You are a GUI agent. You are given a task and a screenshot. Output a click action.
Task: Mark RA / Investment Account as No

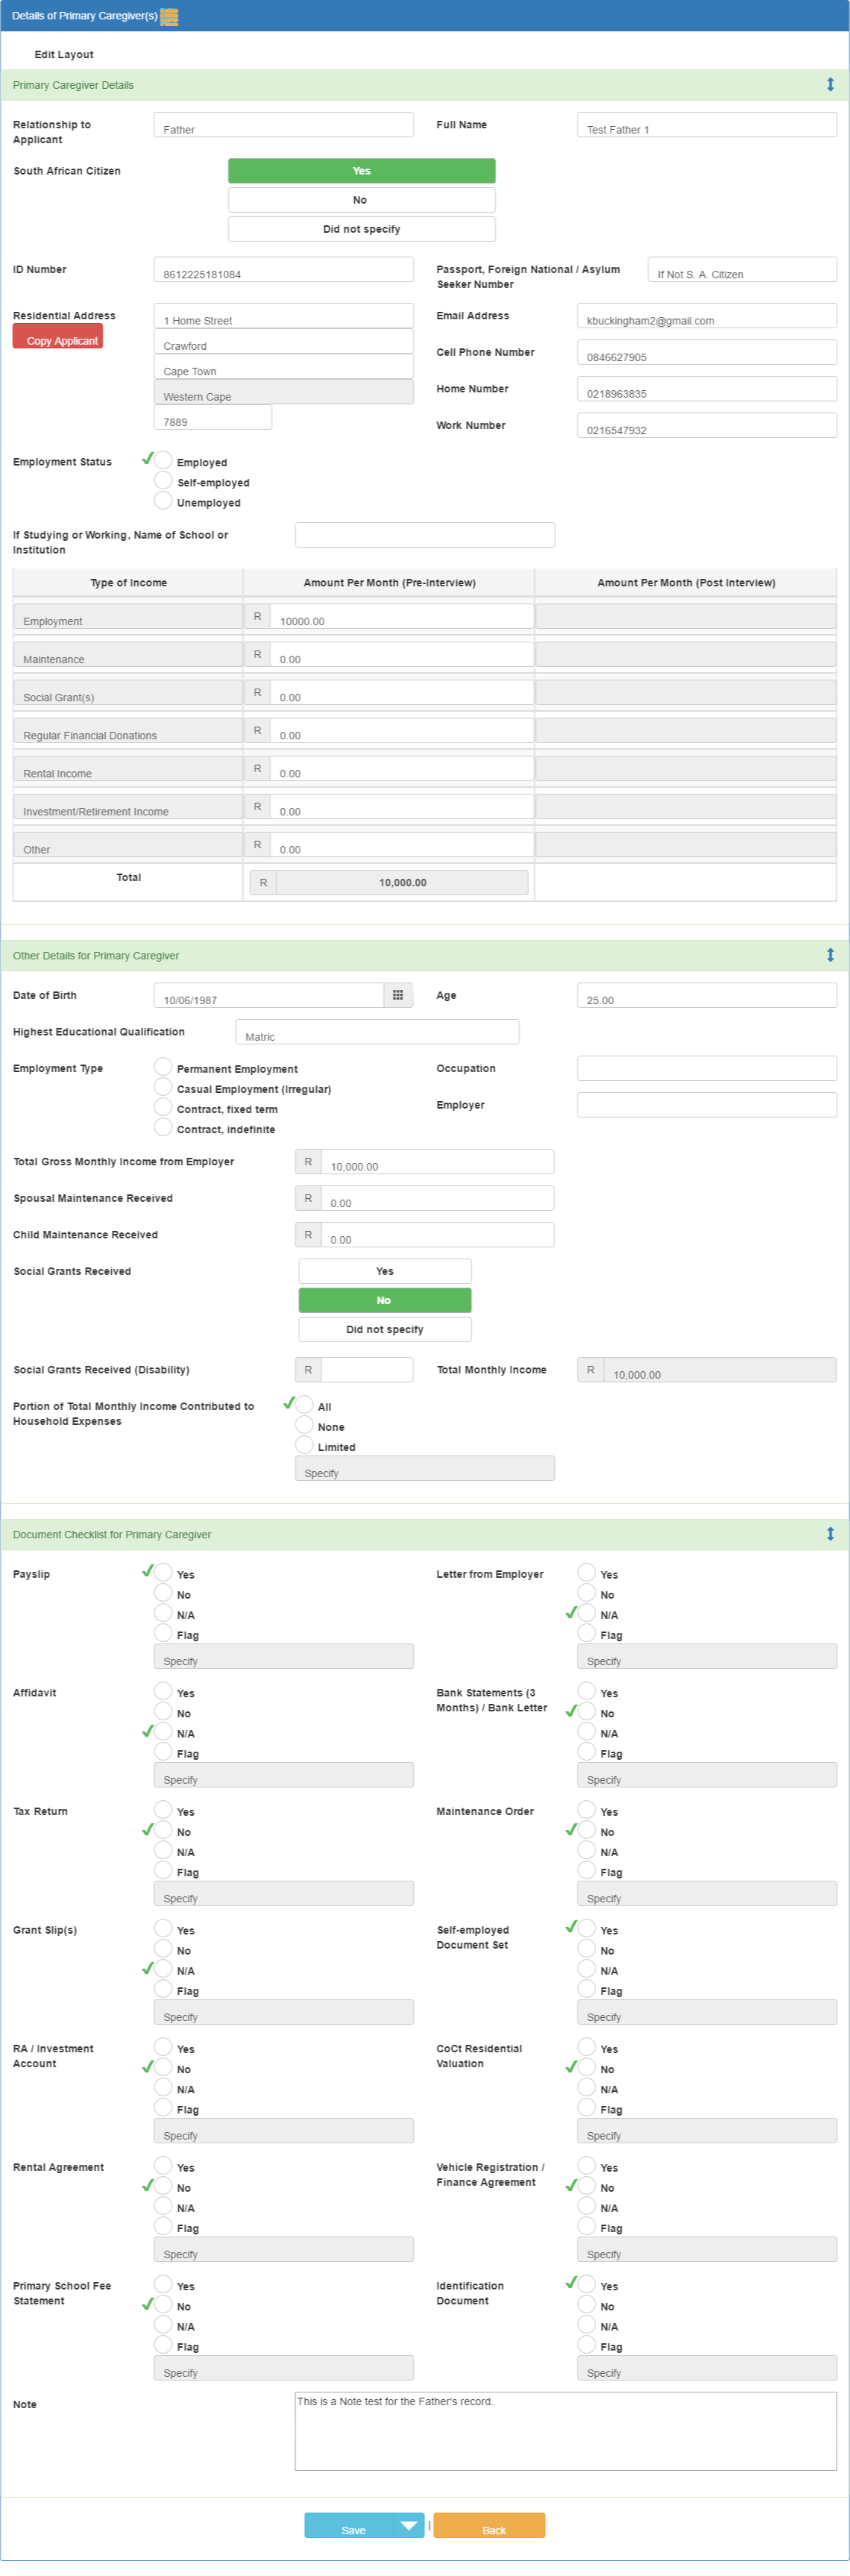pyautogui.click(x=163, y=2067)
